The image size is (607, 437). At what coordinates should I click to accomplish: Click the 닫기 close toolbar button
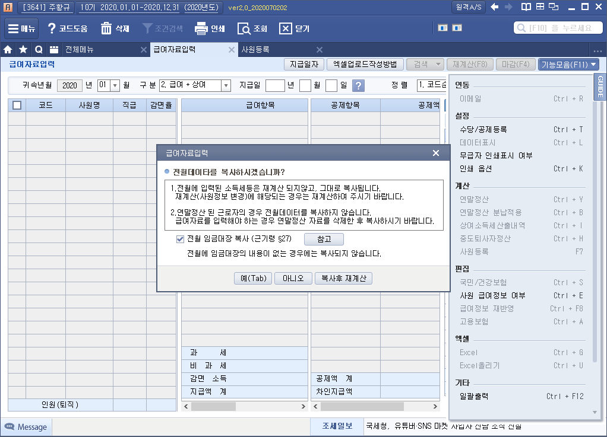(295, 28)
